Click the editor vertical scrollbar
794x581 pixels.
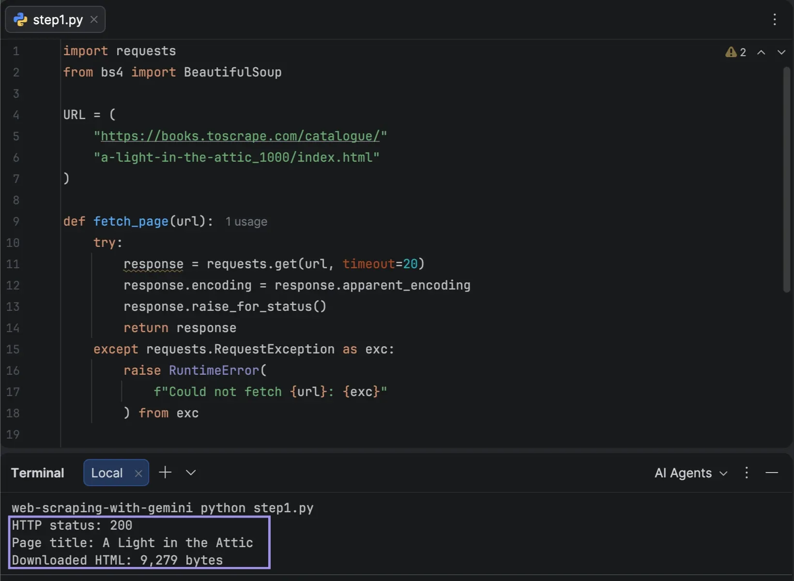[787, 180]
